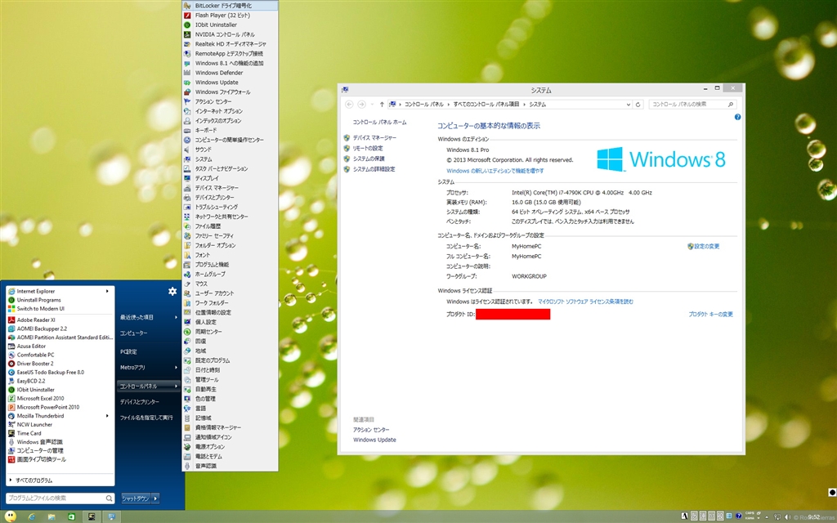Click マイクロソフト ソフトウェア ライセンス条項を読む link

(585, 302)
